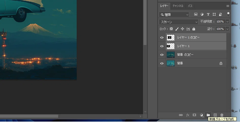Viewport: 240px width, 122px height.
Task: Click the canvas vertical scrollbar thumb
Action: click(x=145, y=23)
